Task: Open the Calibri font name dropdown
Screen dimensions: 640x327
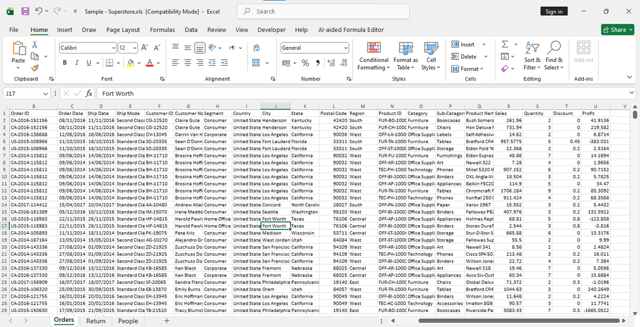Action: coord(113,48)
